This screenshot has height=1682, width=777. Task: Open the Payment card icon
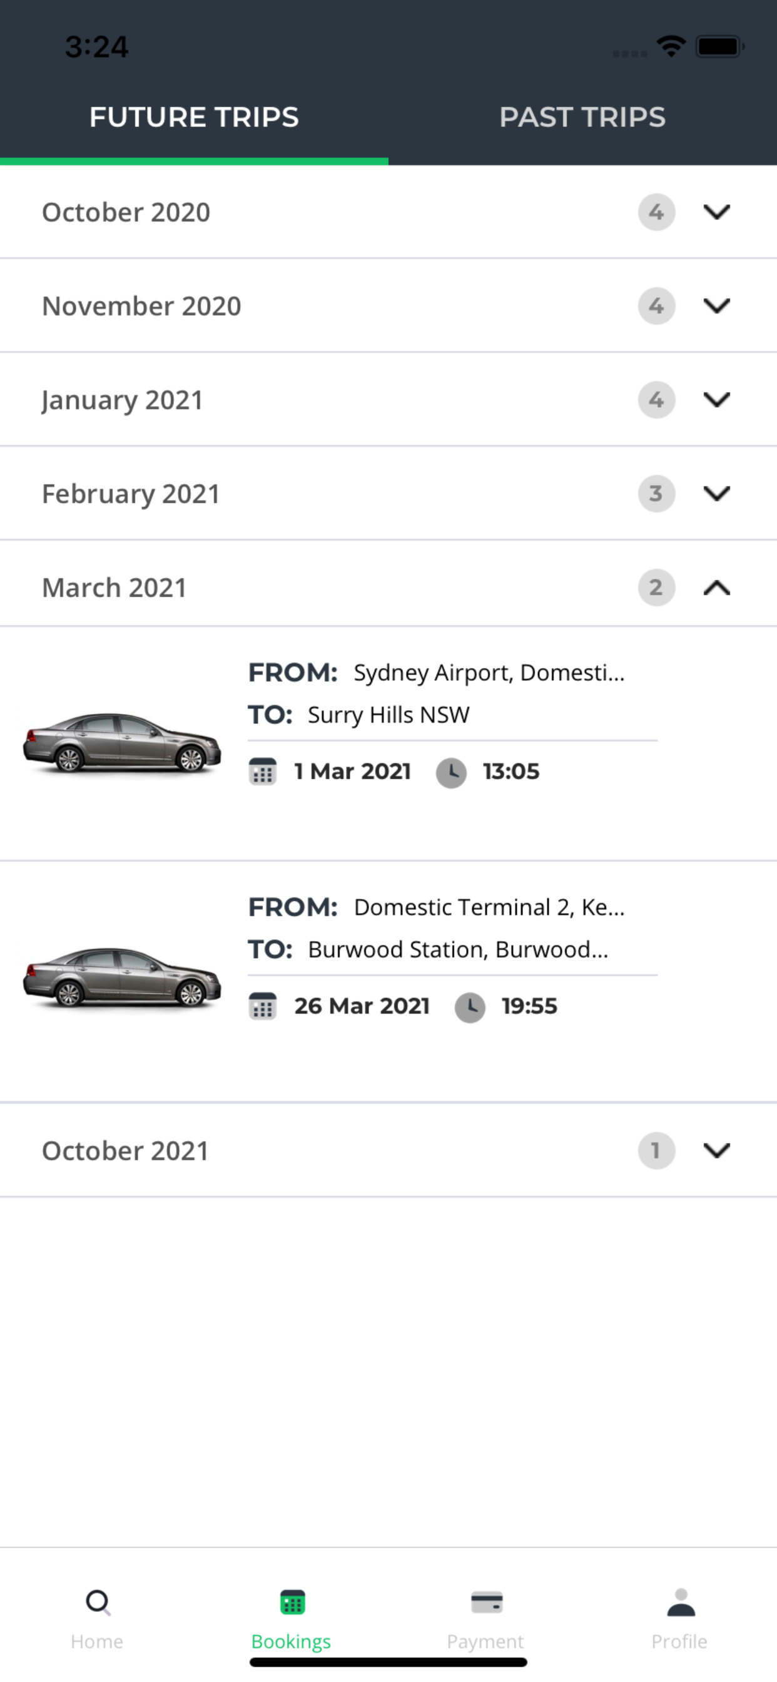[486, 1602]
